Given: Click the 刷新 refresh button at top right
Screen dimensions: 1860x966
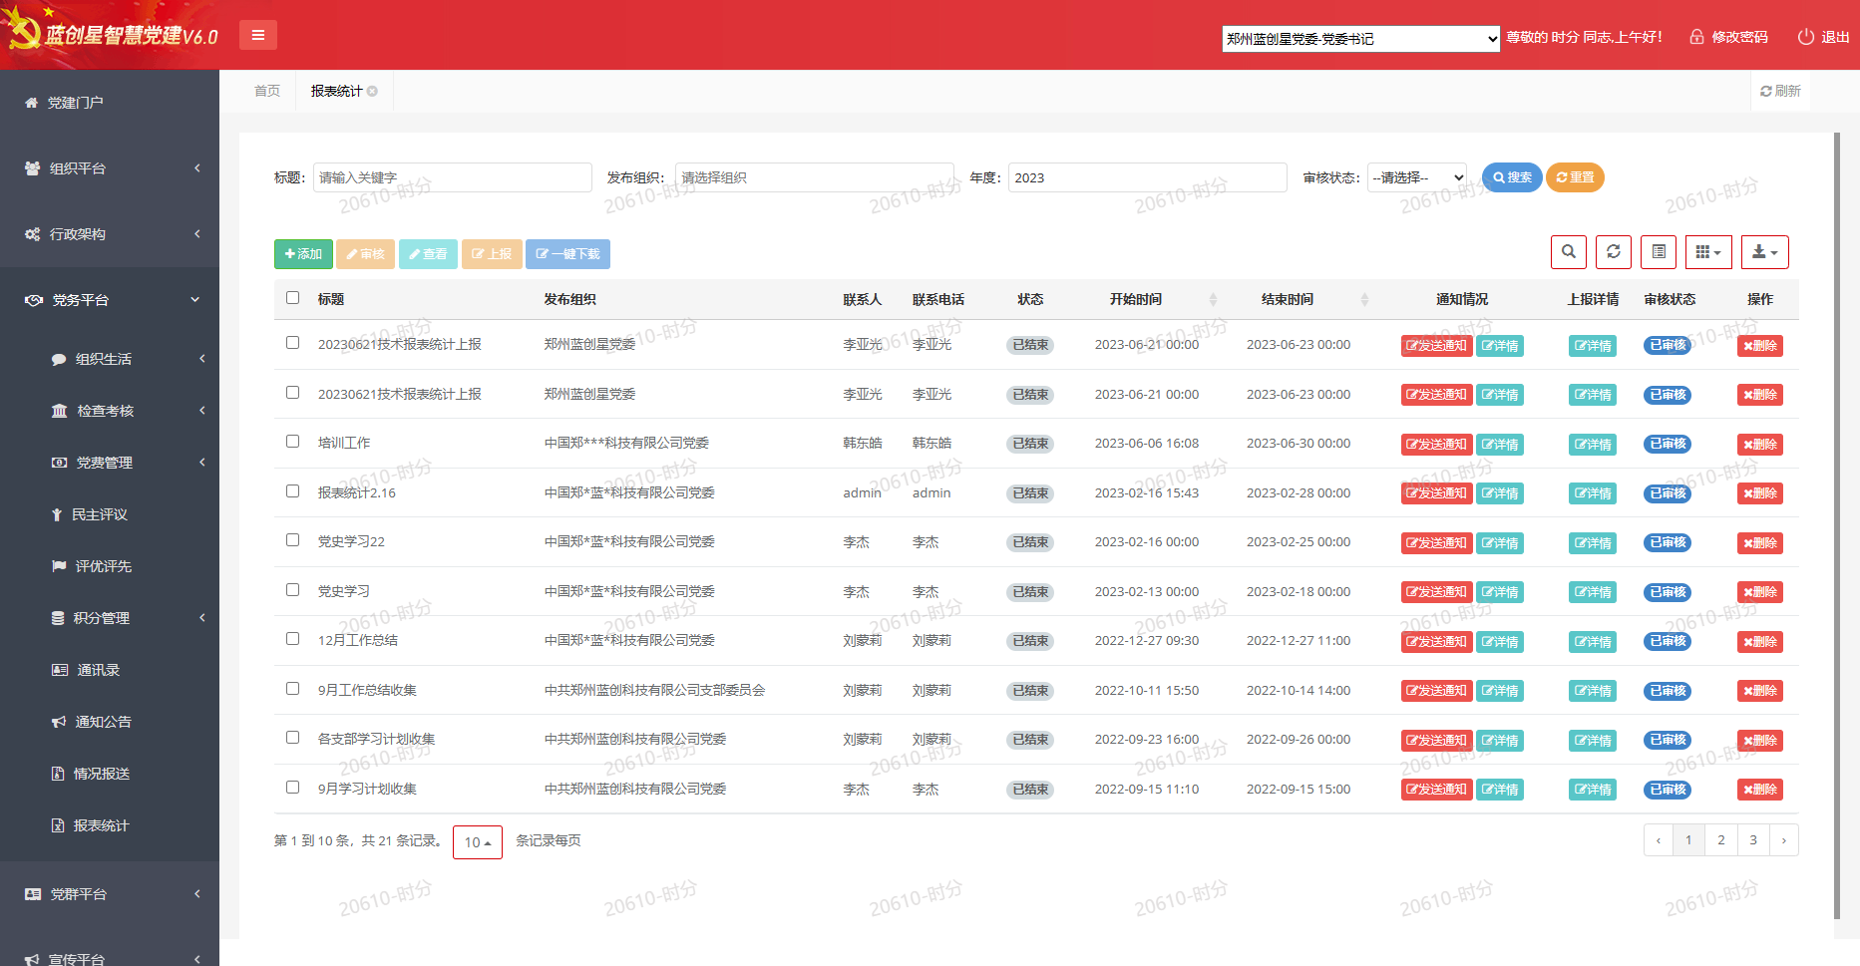Looking at the screenshot, I should click(x=1780, y=91).
